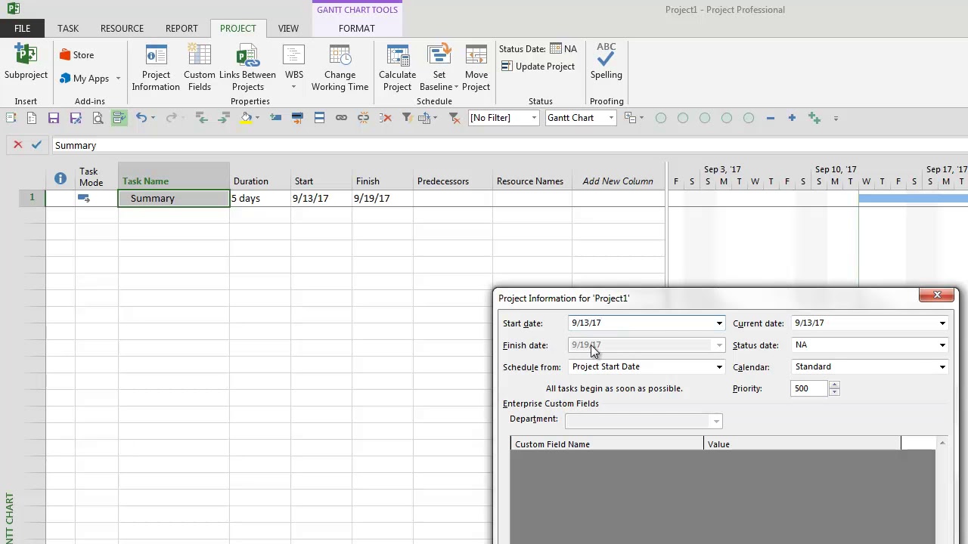Click the Start cell 9/13/17 in row 1
Image resolution: width=968 pixels, height=544 pixels.
click(321, 198)
